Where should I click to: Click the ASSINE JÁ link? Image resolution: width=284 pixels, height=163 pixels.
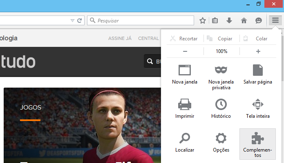pyautogui.click(x=120, y=38)
